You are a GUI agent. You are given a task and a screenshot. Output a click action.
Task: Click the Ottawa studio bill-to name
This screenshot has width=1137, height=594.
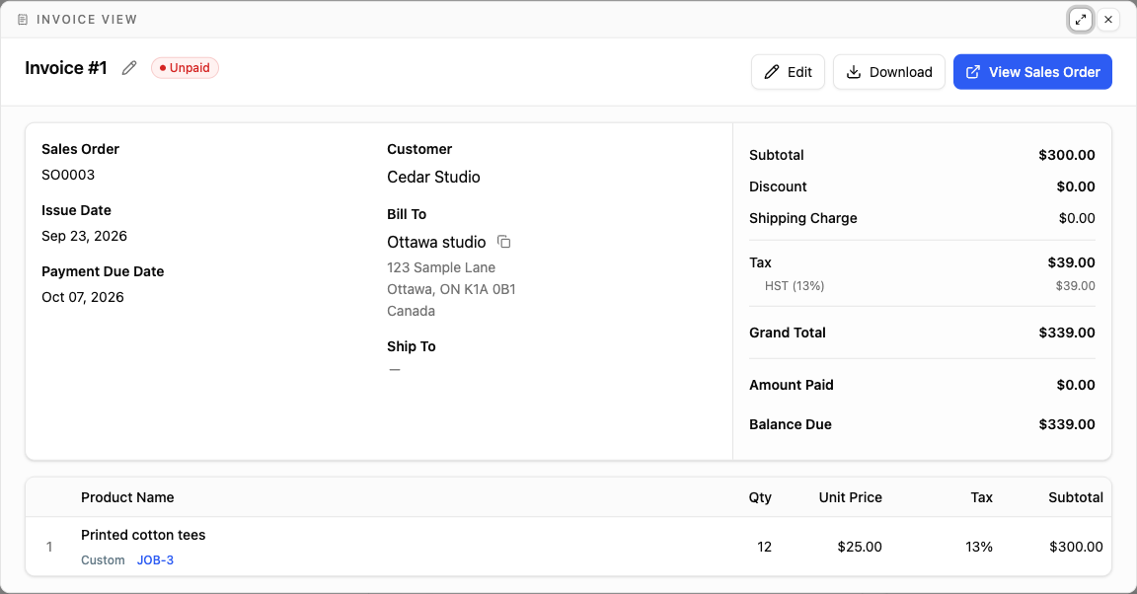point(436,243)
